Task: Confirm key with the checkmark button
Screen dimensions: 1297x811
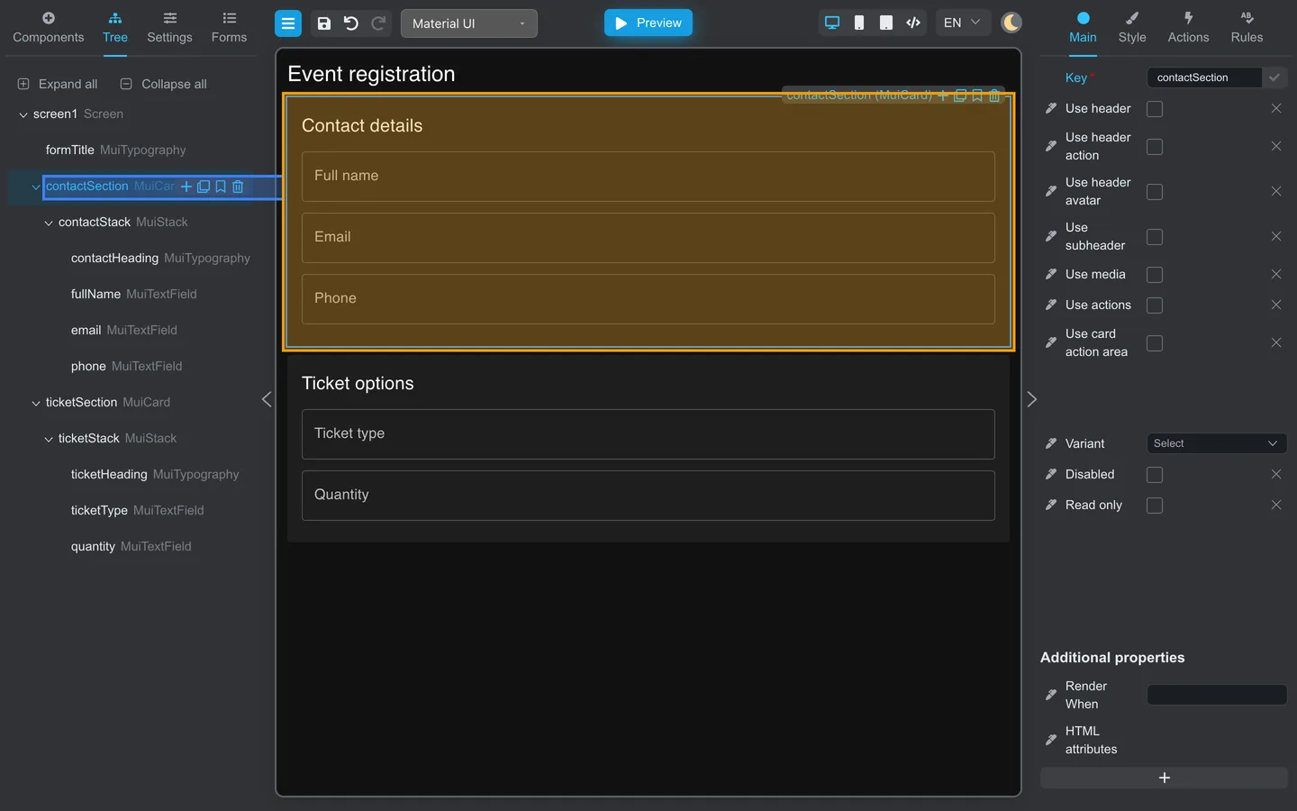Action: tap(1274, 77)
